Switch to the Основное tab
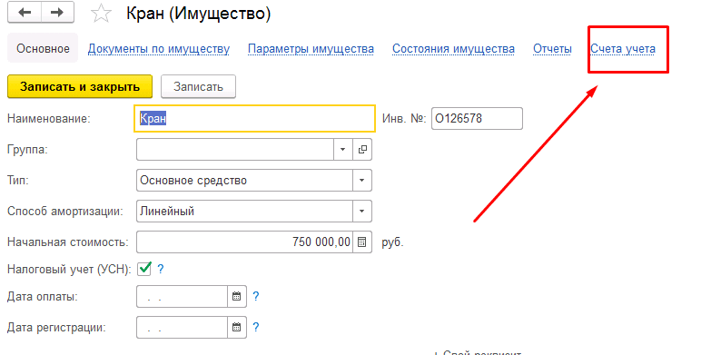 click(x=43, y=48)
